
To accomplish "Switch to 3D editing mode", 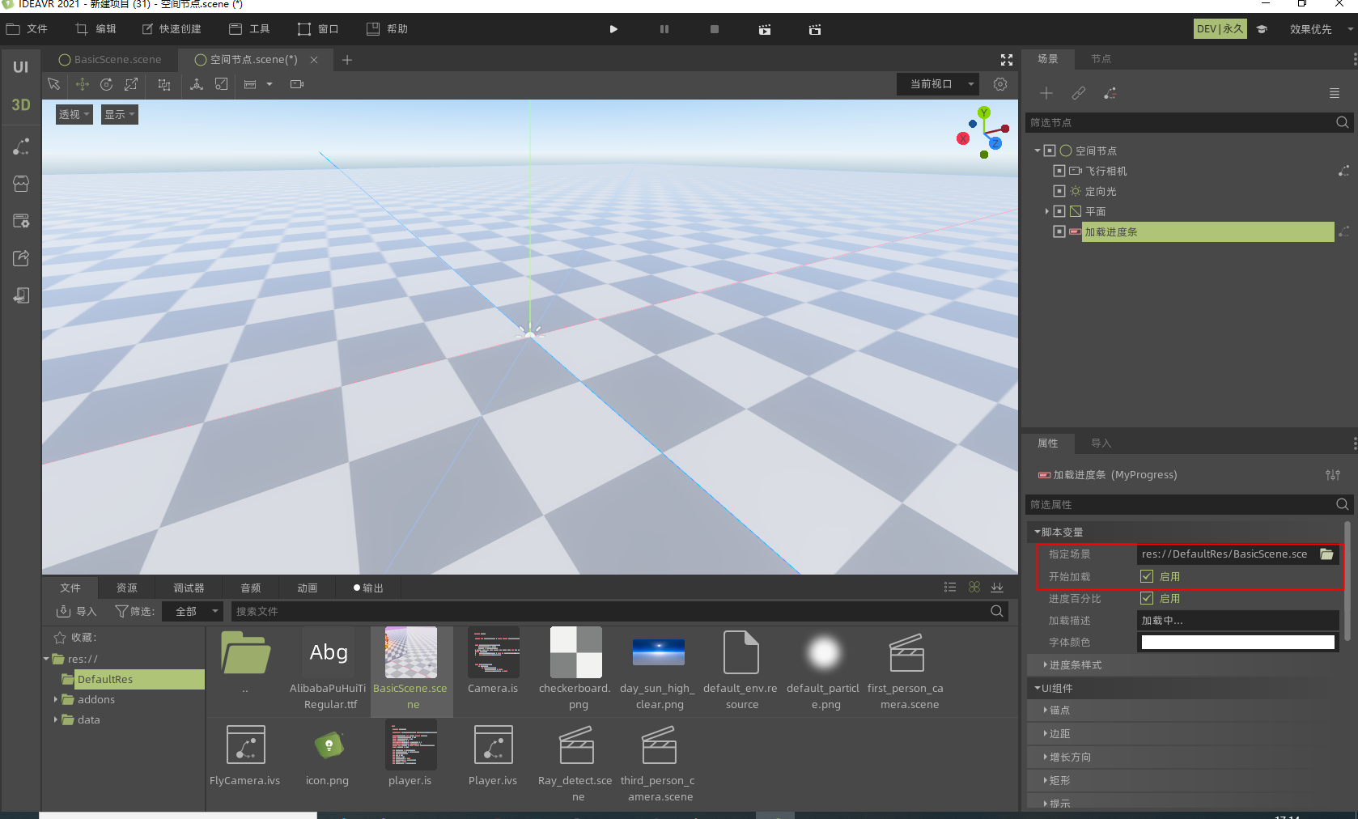I will (x=21, y=104).
